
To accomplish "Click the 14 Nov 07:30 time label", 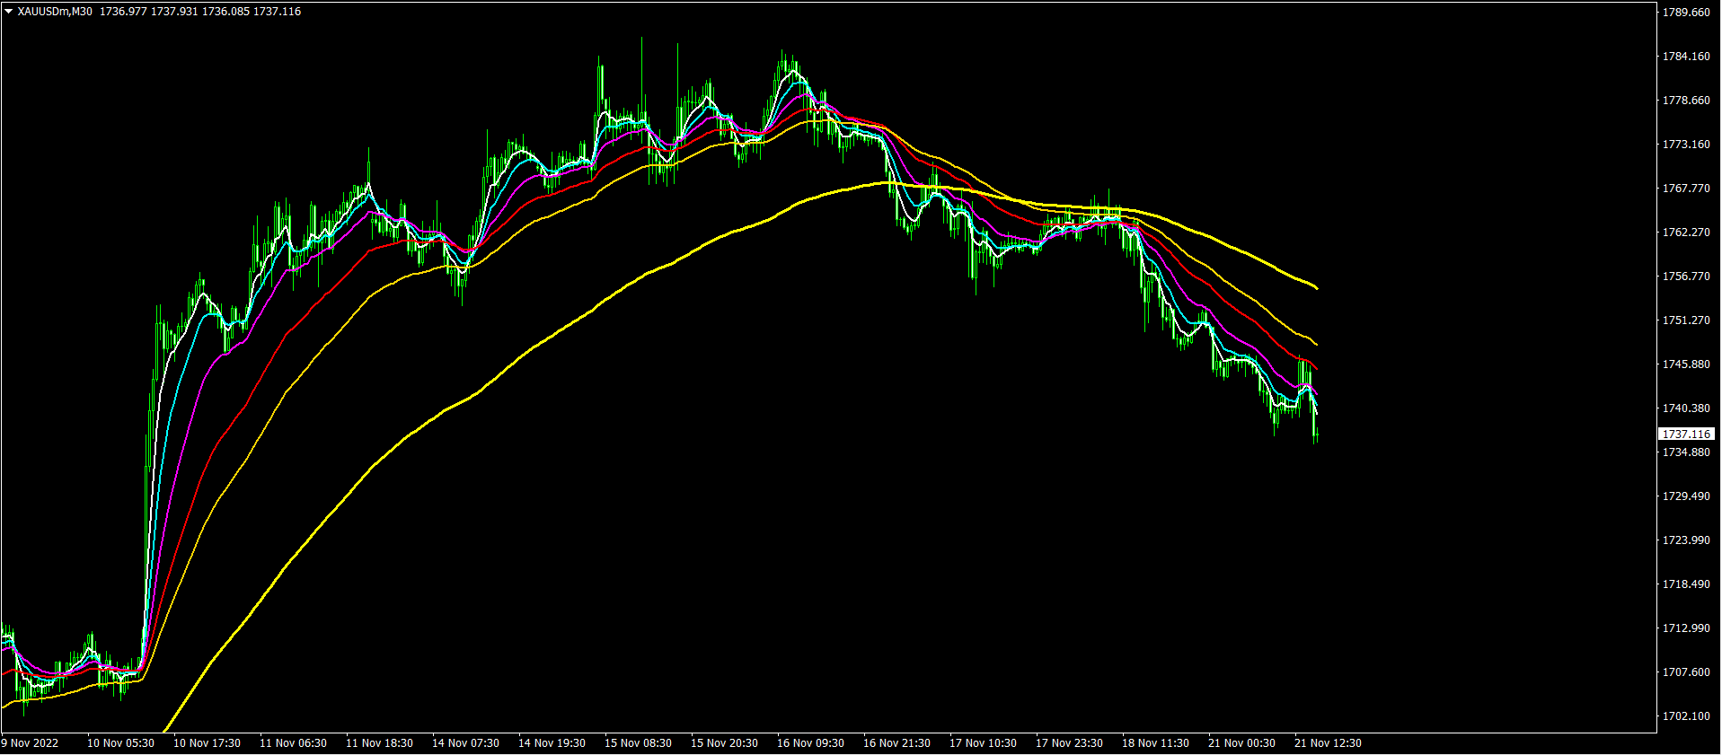I will click(x=465, y=743).
